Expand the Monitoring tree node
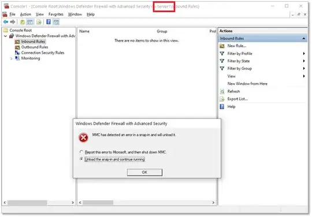 [x=12, y=58]
